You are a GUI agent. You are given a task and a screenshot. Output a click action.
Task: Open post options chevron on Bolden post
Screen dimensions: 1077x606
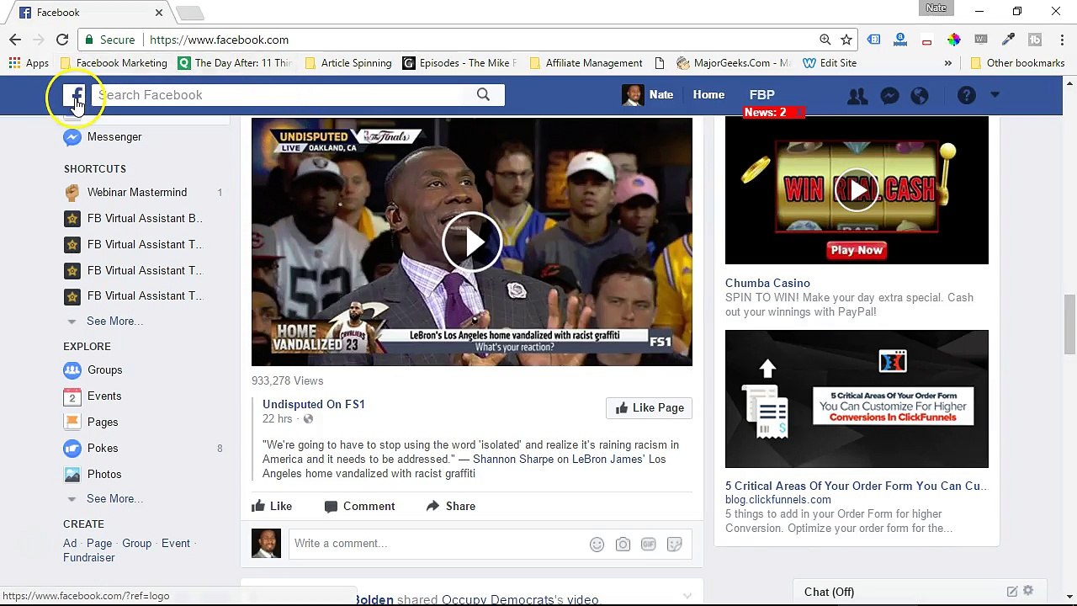point(687,596)
